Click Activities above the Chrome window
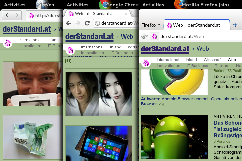Viewport: 242px width, 161px height. click(78, 5)
